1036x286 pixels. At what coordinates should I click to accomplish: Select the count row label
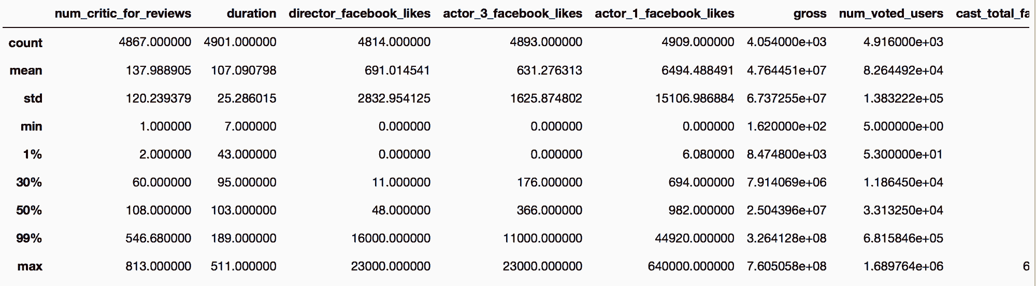click(x=25, y=43)
